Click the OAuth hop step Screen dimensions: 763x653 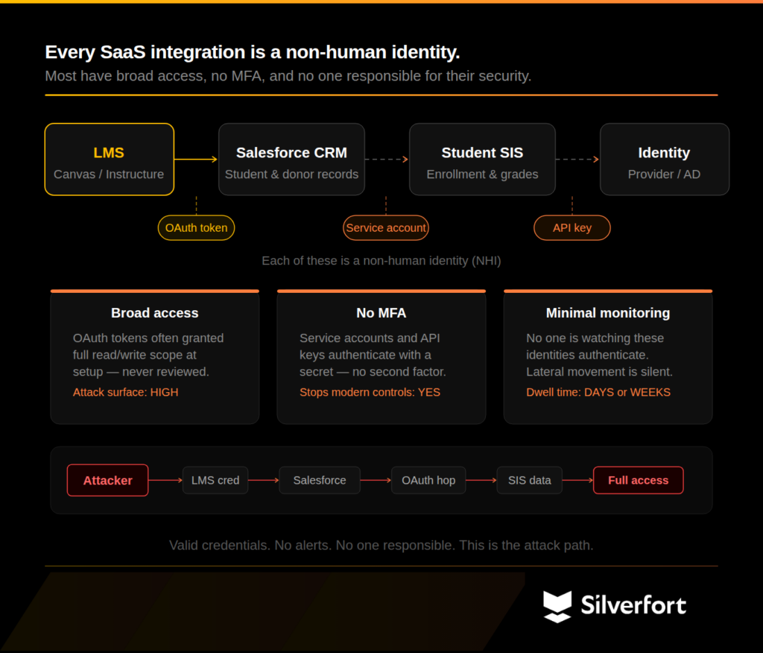click(428, 480)
